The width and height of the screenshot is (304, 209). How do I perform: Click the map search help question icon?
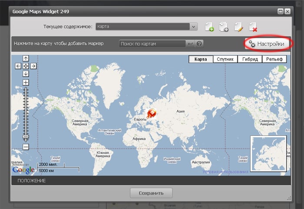coord(199,44)
